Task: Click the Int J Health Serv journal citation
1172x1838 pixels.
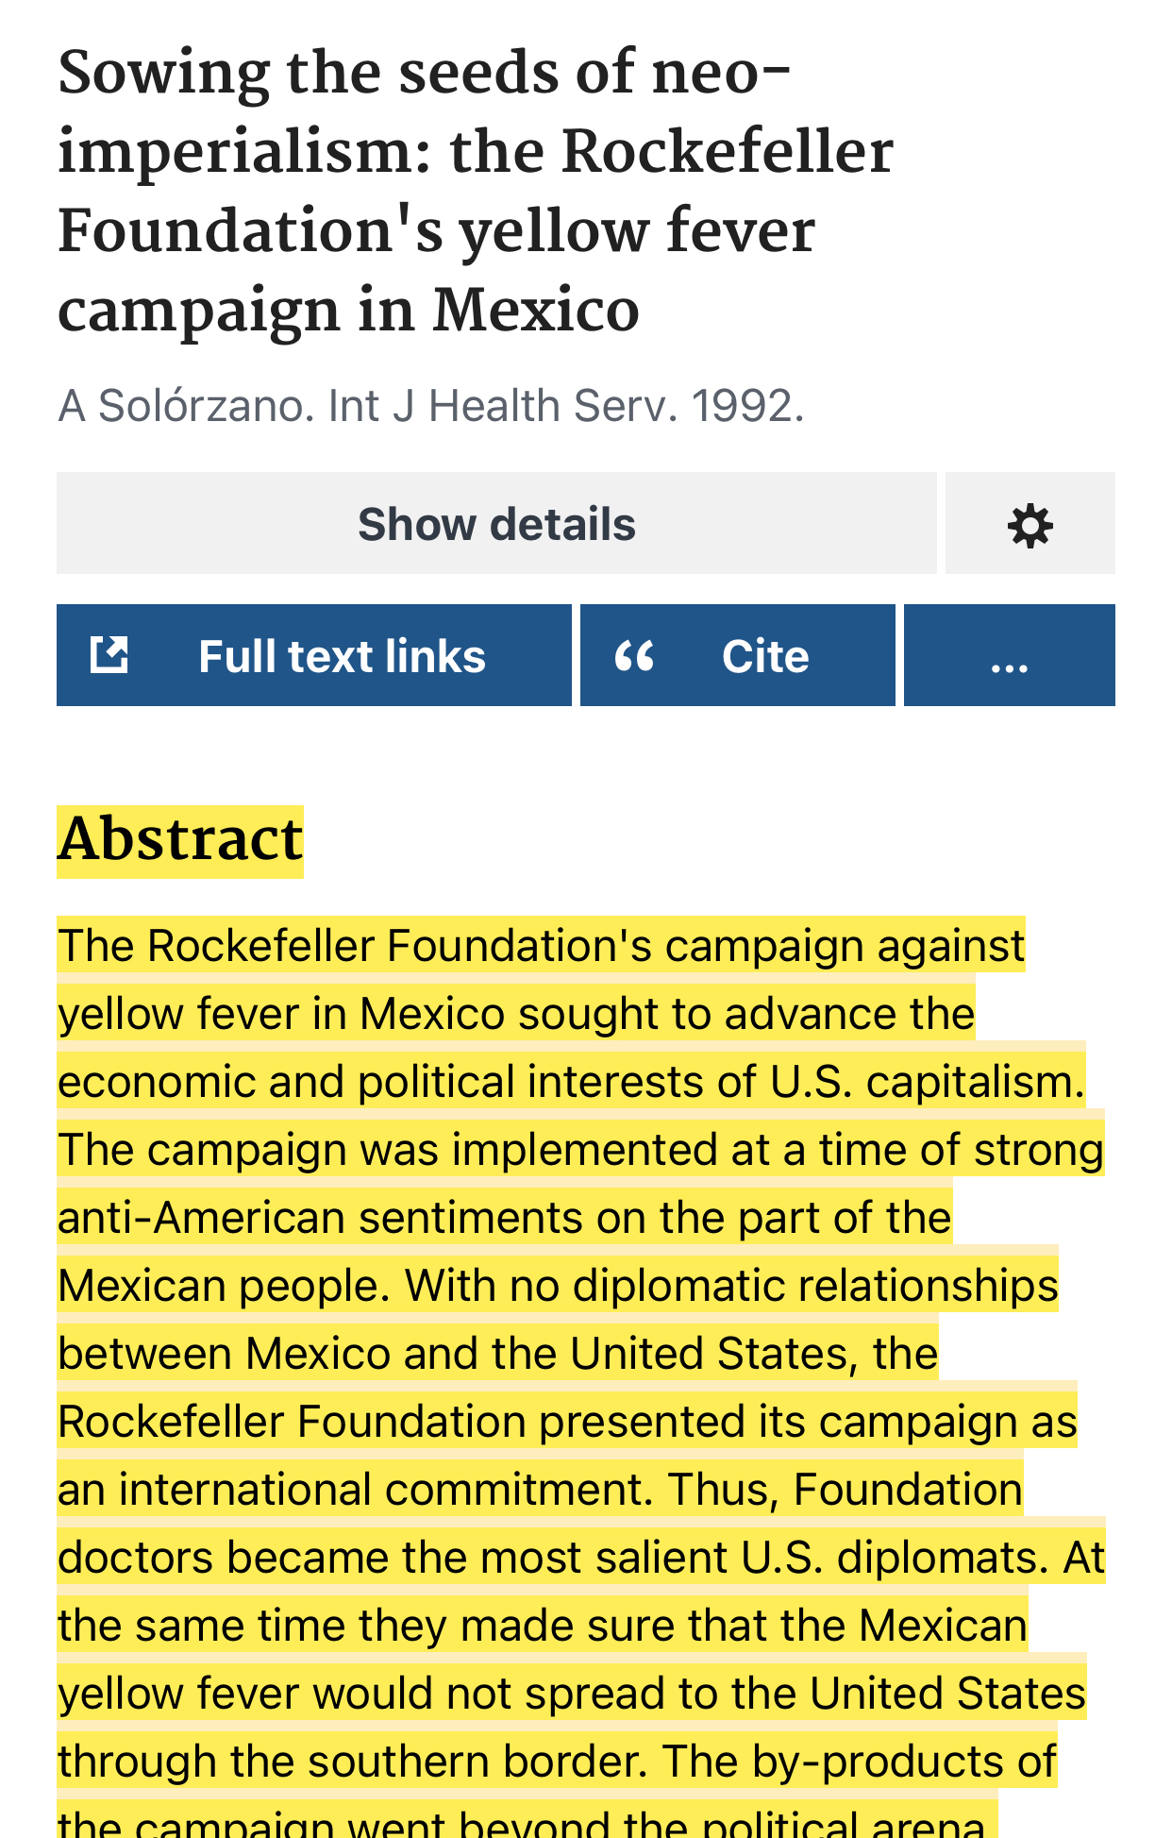Action: (503, 407)
